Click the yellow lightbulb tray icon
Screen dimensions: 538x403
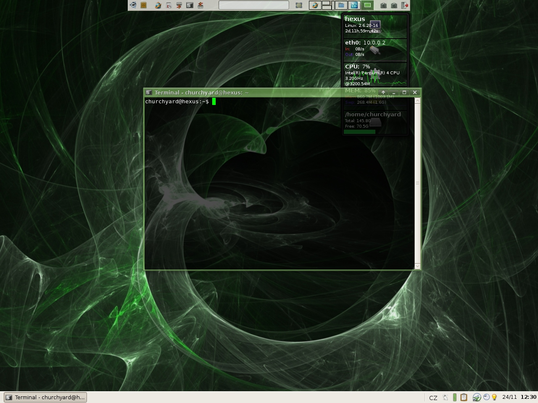pyautogui.click(x=495, y=397)
